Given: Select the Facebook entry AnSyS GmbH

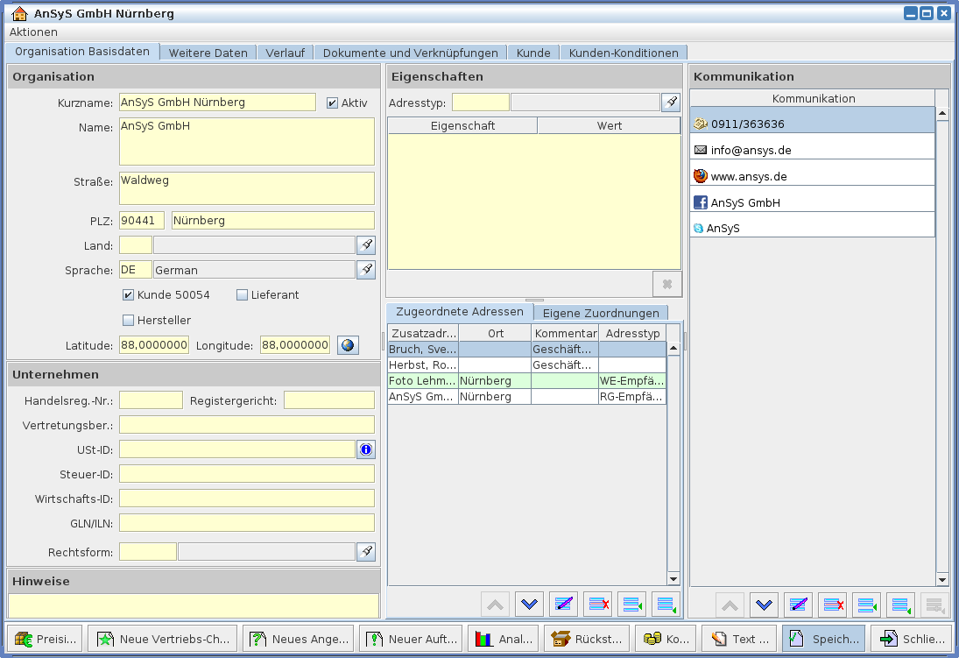Looking at the screenshot, I should click(x=744, y=202).
